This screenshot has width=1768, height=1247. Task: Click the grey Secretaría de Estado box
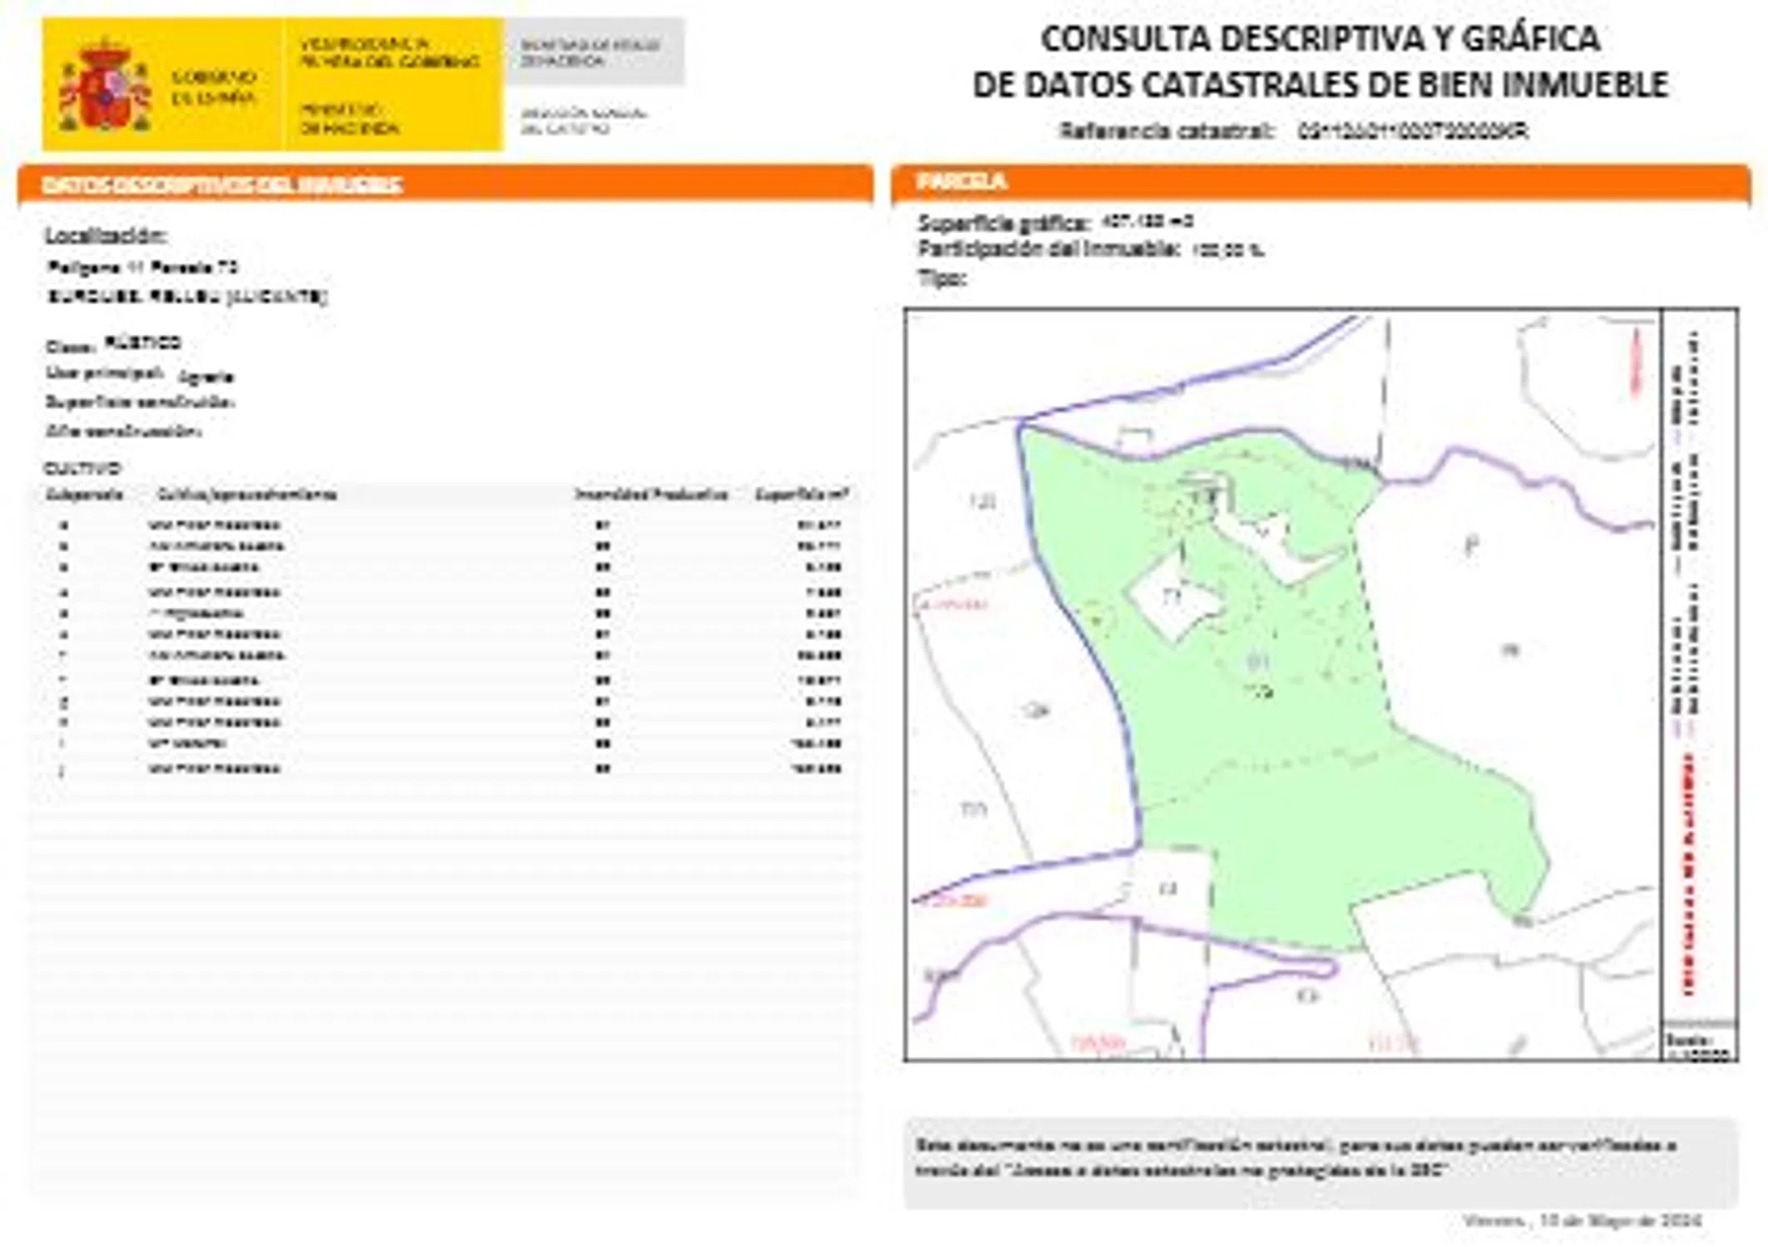pyautogui.click(x=594, y=52)
